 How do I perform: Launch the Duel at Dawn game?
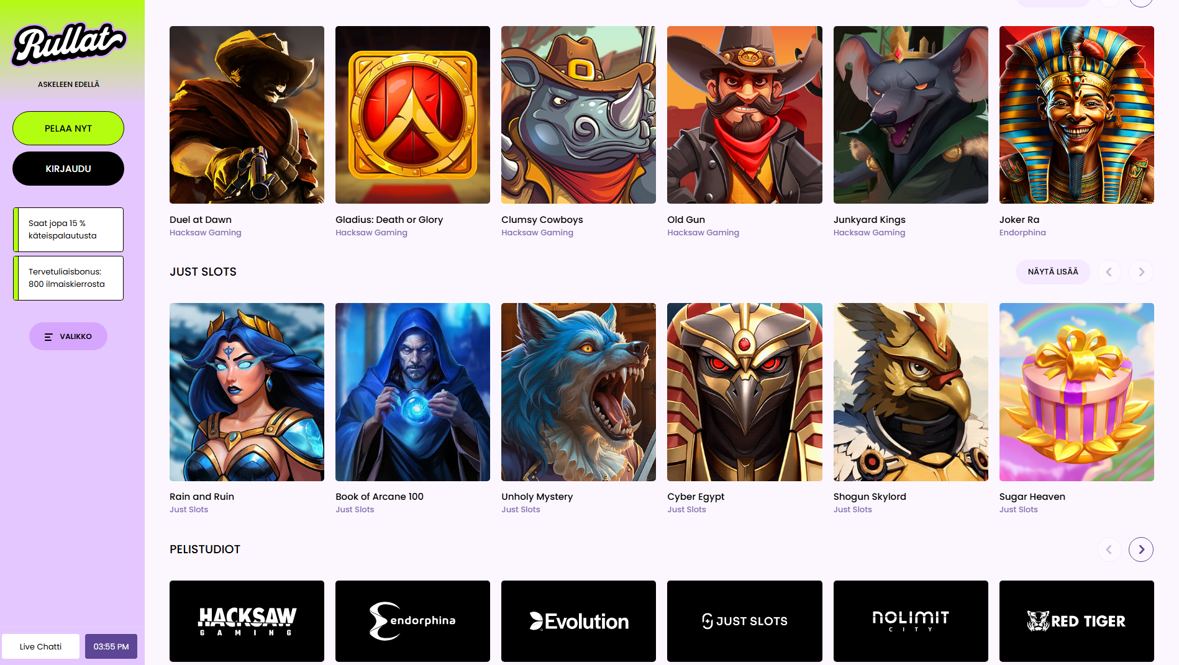click(247, 115)
